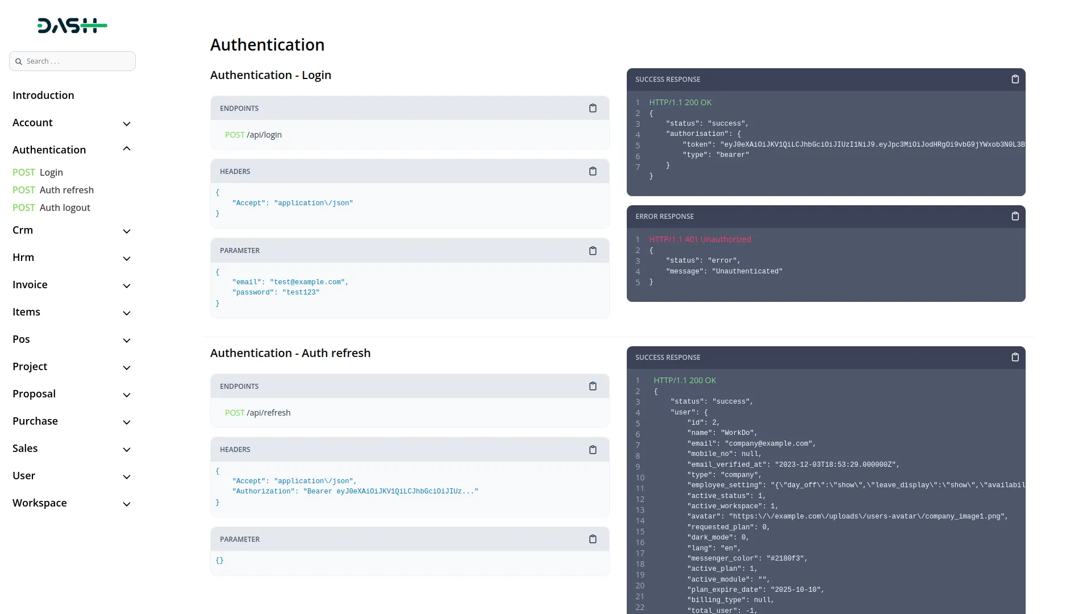Copy the login SUCCESS RESPONSE

[x=1015, y=79]
